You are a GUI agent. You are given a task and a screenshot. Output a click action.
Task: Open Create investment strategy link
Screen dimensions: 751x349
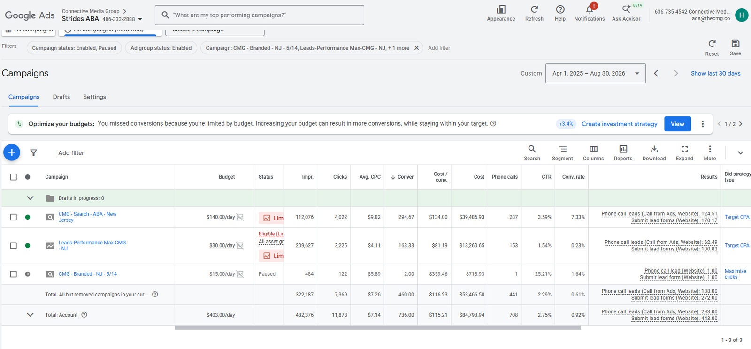click(620, 124)
